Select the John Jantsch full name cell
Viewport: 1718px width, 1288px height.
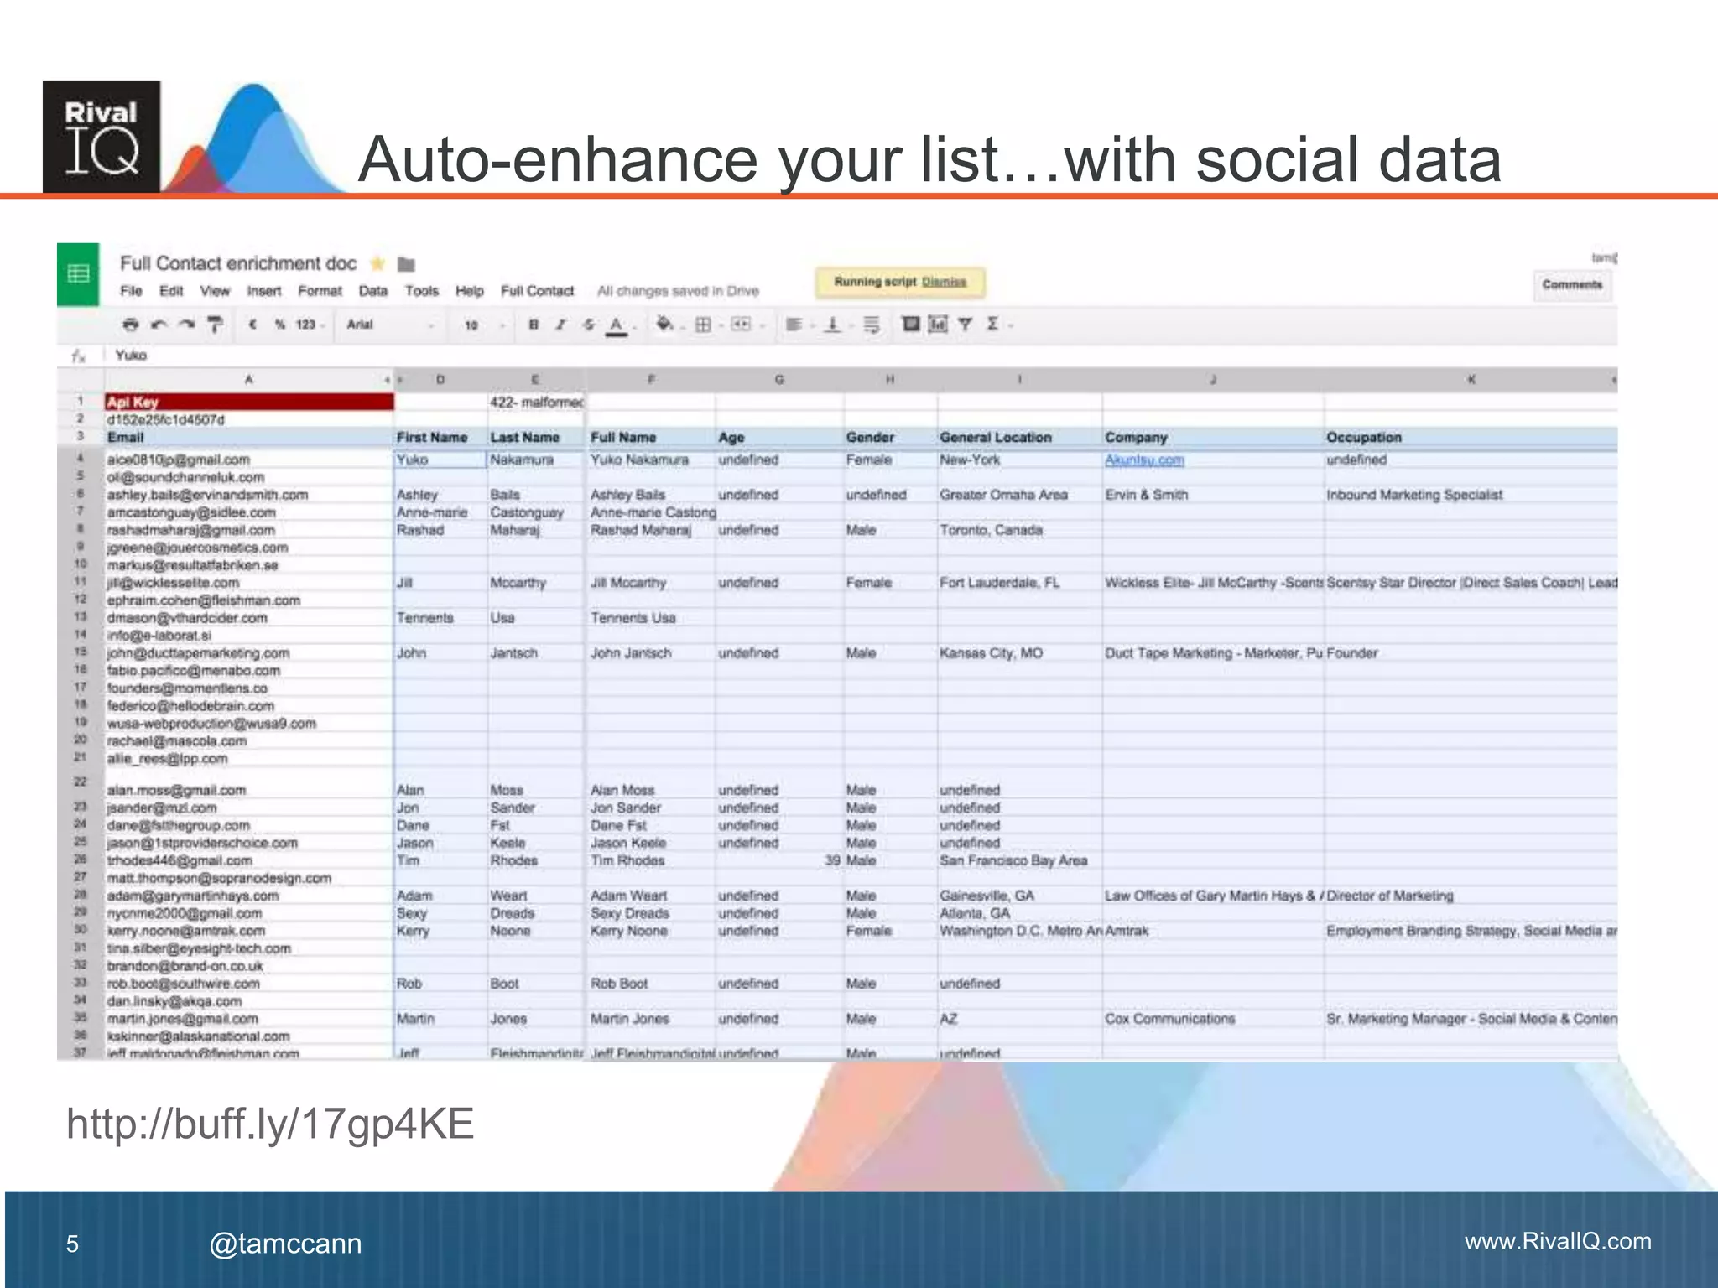point(651,653)
